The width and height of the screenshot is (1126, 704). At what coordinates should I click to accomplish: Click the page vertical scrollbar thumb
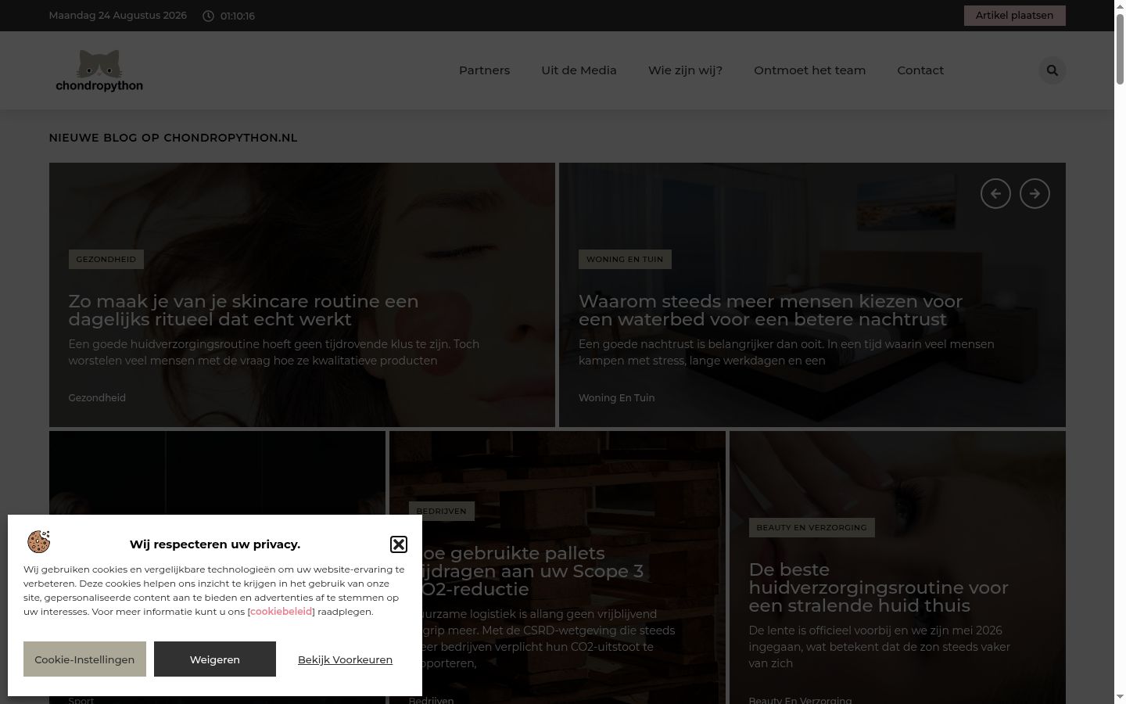click(x=1120, y=48)
